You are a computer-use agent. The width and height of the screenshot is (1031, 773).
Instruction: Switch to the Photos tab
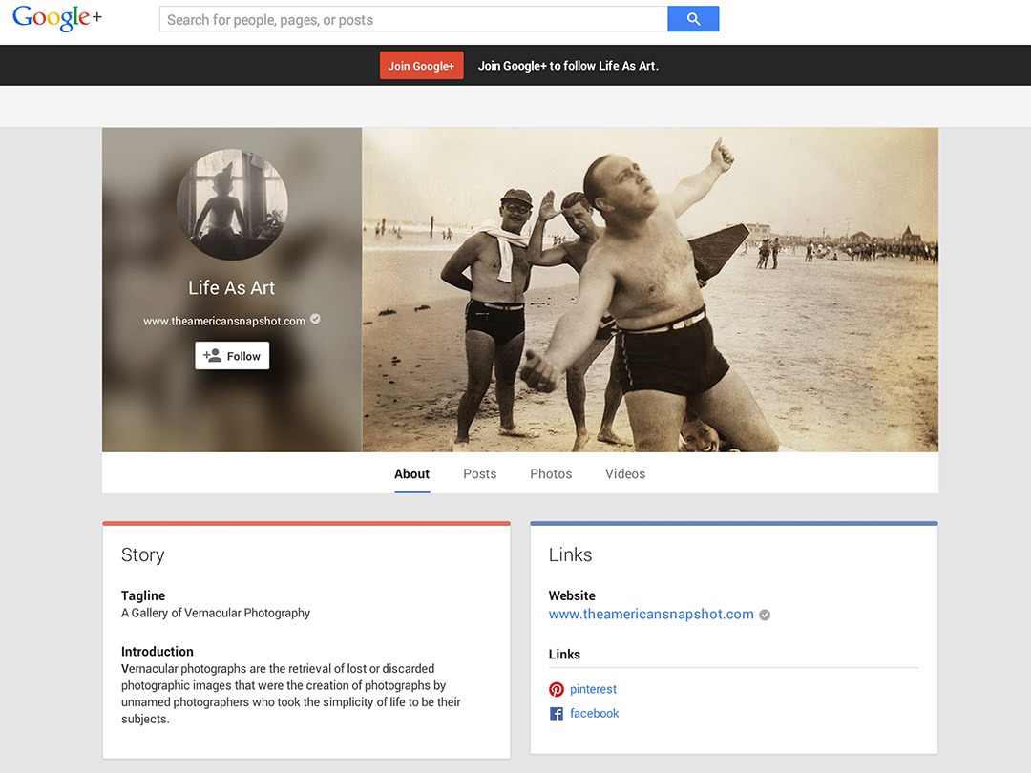pyautogui.click(x=551, y=474)
